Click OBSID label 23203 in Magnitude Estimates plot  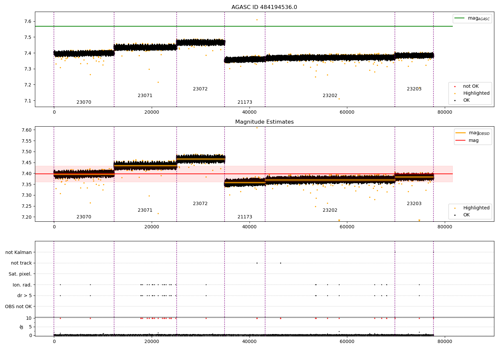coord(414,204)
